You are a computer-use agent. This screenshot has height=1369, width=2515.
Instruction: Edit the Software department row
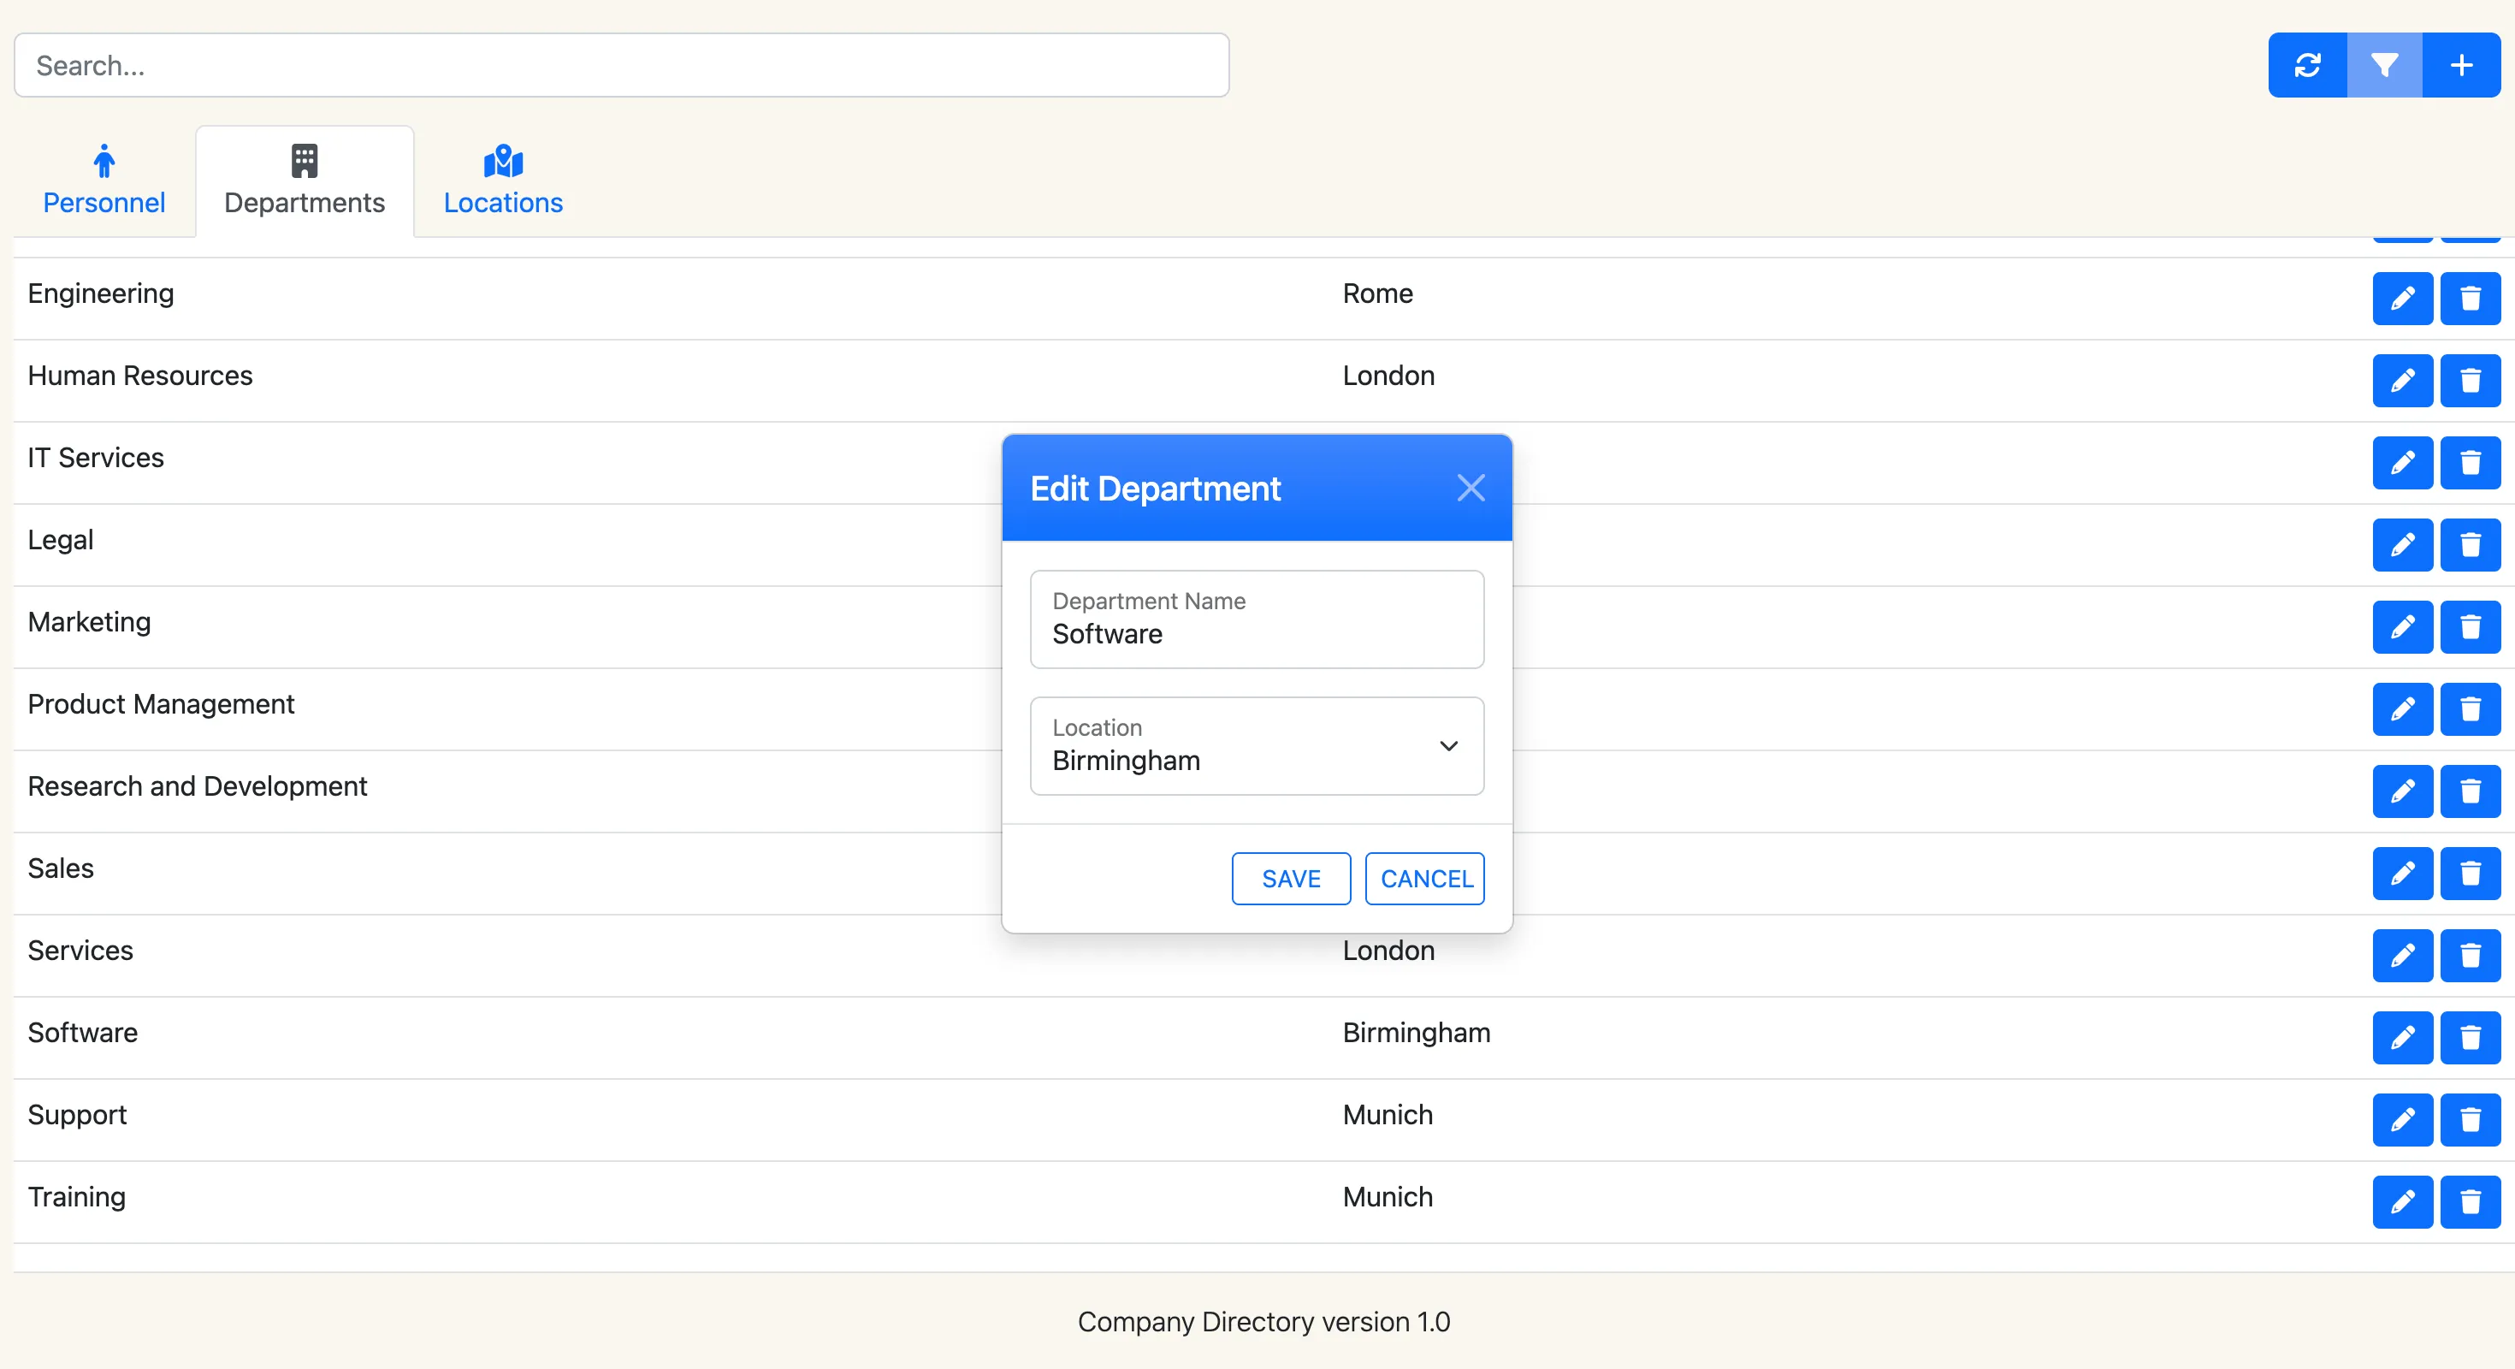point(2403,1036)
